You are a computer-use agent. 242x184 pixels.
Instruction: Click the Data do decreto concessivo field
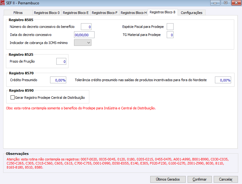point(84,35)
